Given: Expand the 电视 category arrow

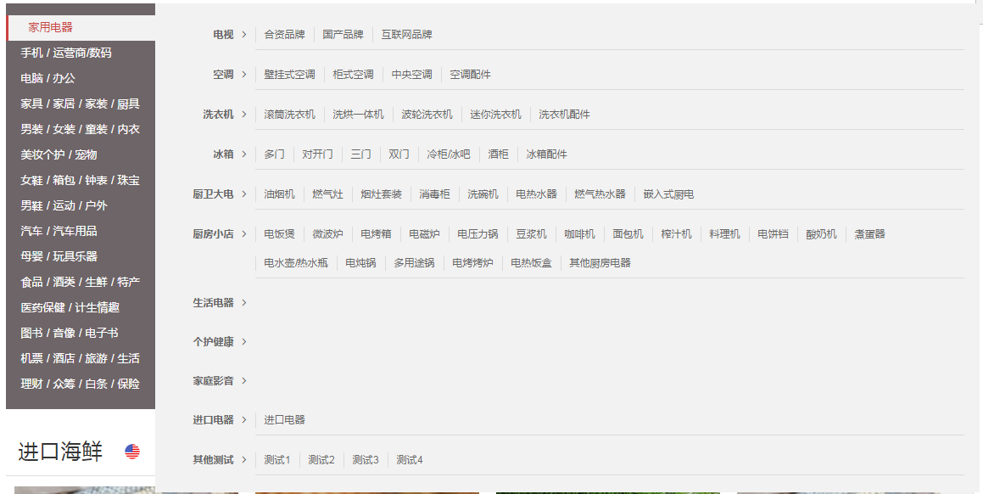Looking at the screenshot, I should pos(244,35).
